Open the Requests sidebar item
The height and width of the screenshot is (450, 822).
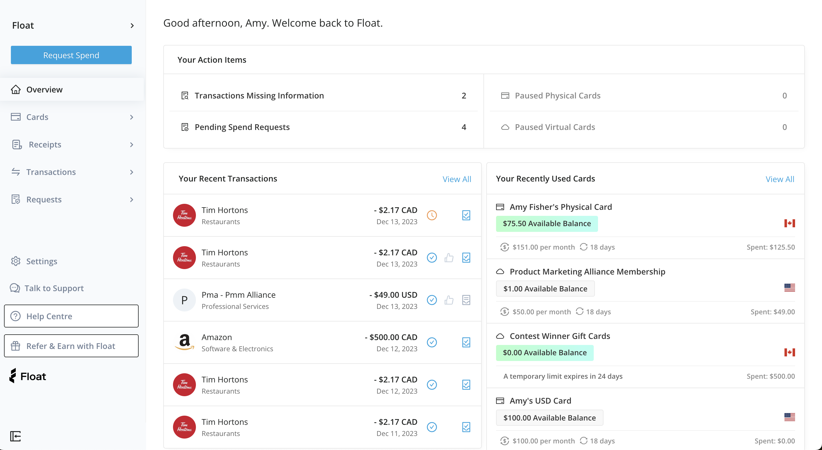pyautogui.click(x=44, y=199)
